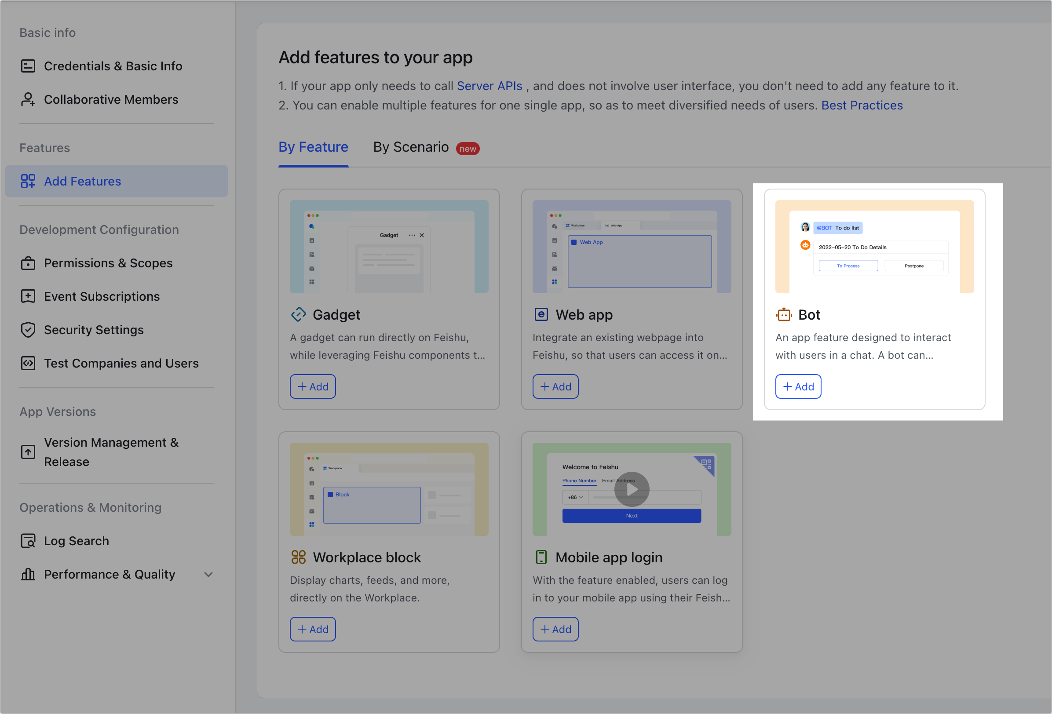The height and width of the screenshot is (714, 1052).
Task: Click the Version Management upload icon
Action: pos(28,452)
